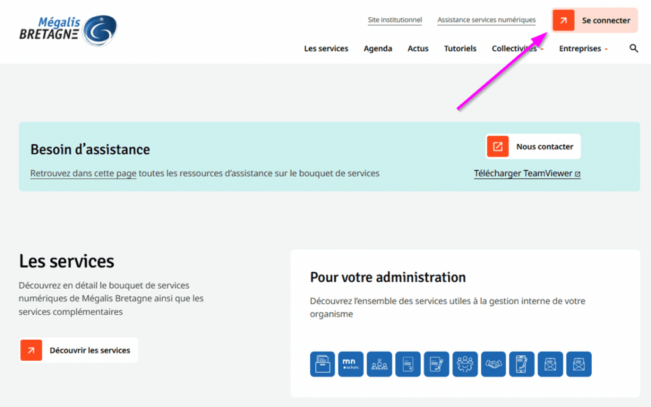
Task: Open the mn achats service icon
Action: [351, 364]
